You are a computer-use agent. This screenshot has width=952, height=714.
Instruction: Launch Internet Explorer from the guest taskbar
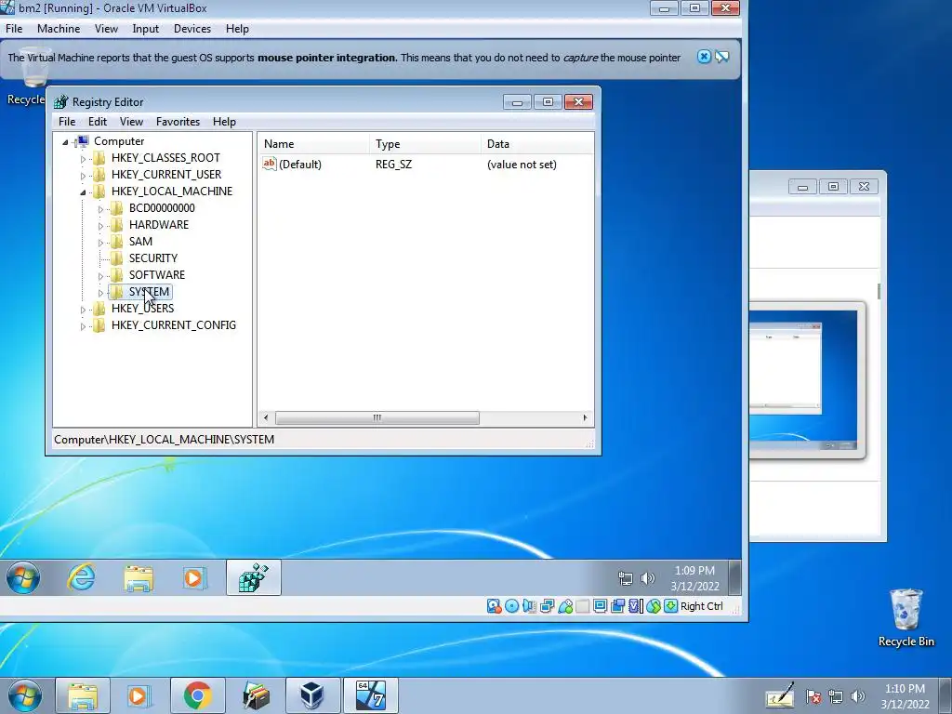81,577
